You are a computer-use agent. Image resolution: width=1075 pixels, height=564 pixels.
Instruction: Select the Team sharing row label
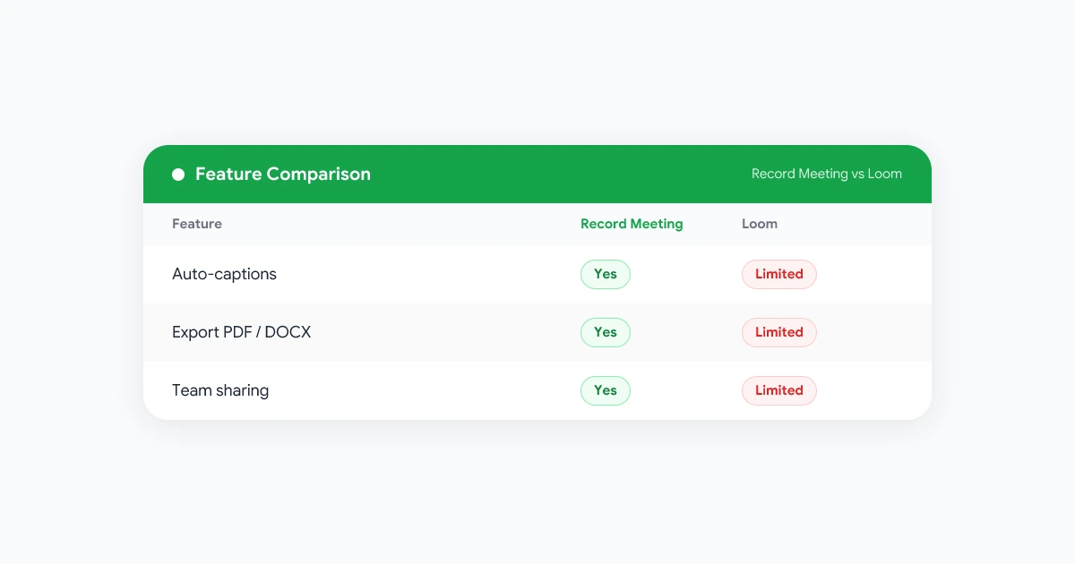click(220, 390)
